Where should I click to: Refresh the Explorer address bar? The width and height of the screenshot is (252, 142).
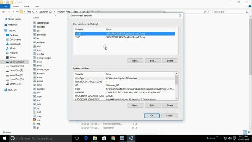pyautogui.click(x=208, y=12)
